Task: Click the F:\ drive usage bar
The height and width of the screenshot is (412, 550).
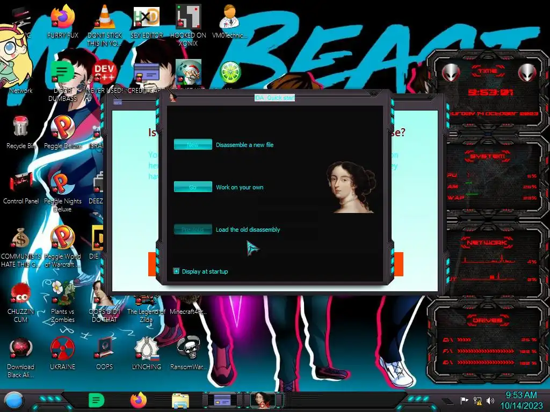Action: pyautogui.click(x=486, y=351)
